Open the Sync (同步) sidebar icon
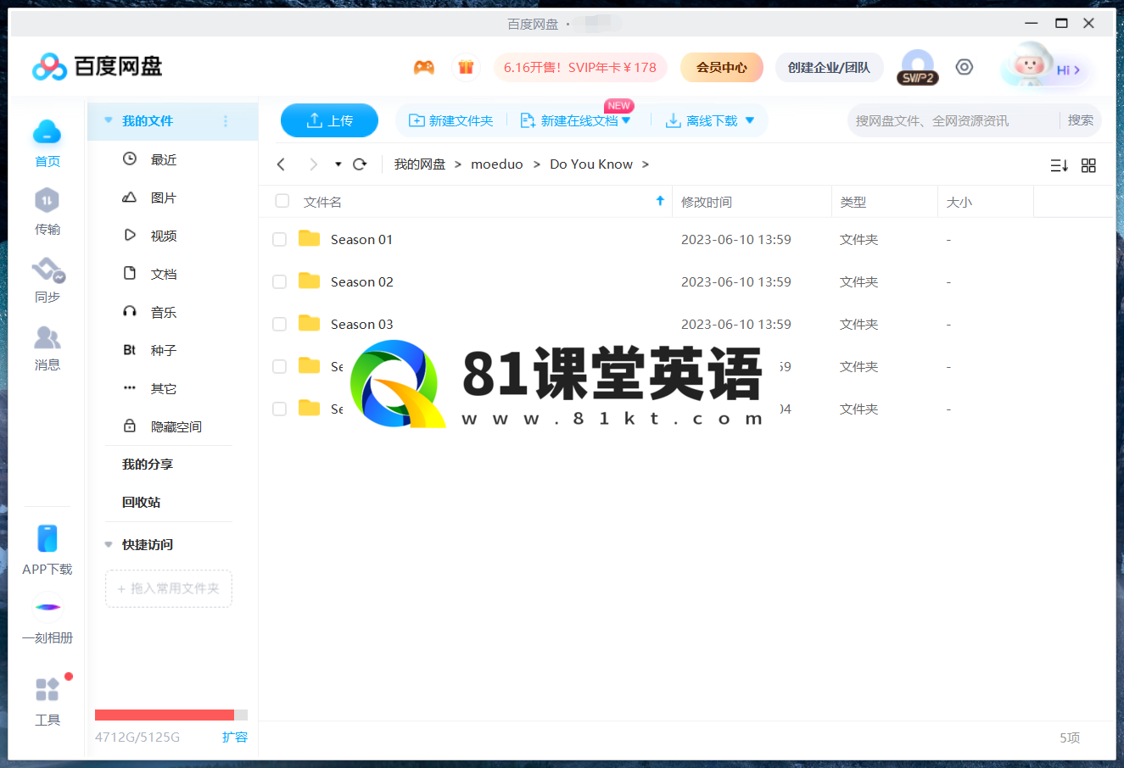 coord(48,270)
